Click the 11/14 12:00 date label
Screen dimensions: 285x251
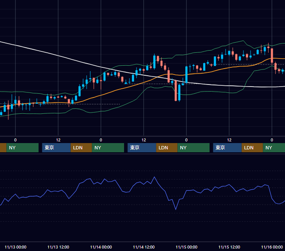[x=144, y=247]
